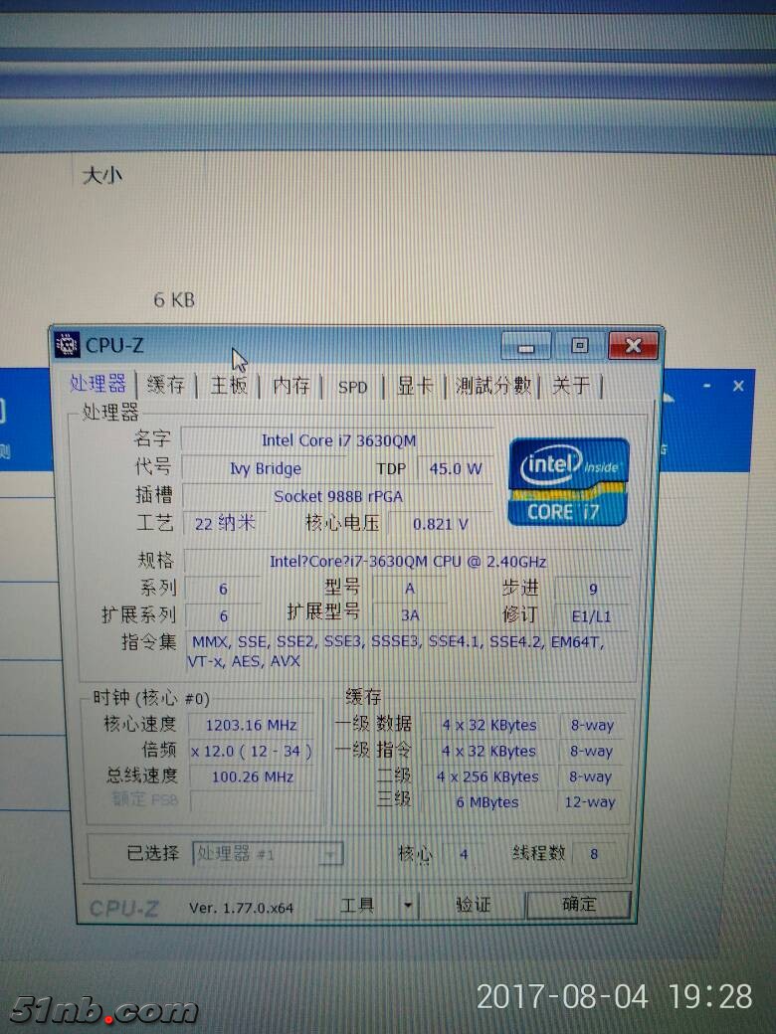Viewport: 776px width, 1034px height.
Task: Click the 12-way L3 associativity value
Action: click(x=590, y=802)
